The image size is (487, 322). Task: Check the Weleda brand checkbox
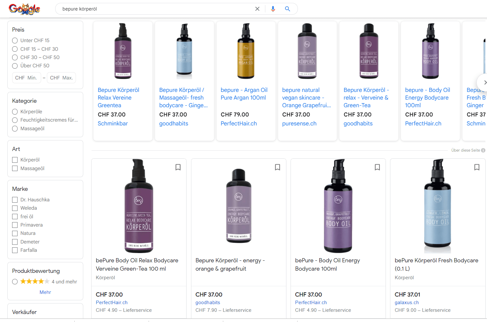click(x=15, y=208)
